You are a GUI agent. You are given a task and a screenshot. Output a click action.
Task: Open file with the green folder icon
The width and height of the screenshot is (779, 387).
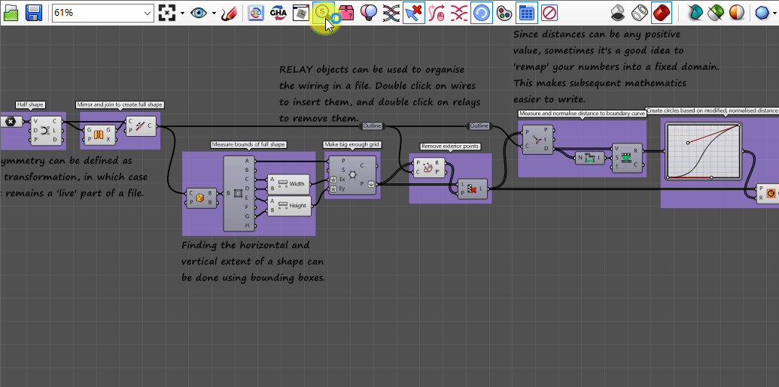click(11, 13)
